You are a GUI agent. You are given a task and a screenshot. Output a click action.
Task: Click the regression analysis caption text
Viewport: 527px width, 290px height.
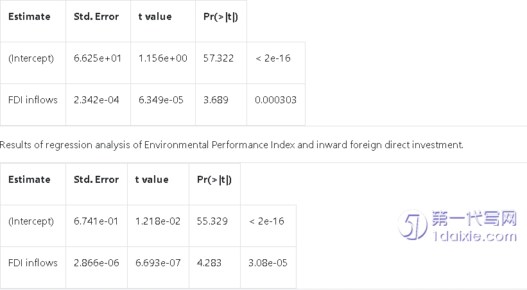tap(232, 145)
